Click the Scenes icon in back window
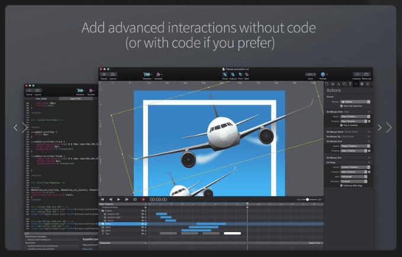The width and height of the screenshot is (402, 257). point(30,91)
